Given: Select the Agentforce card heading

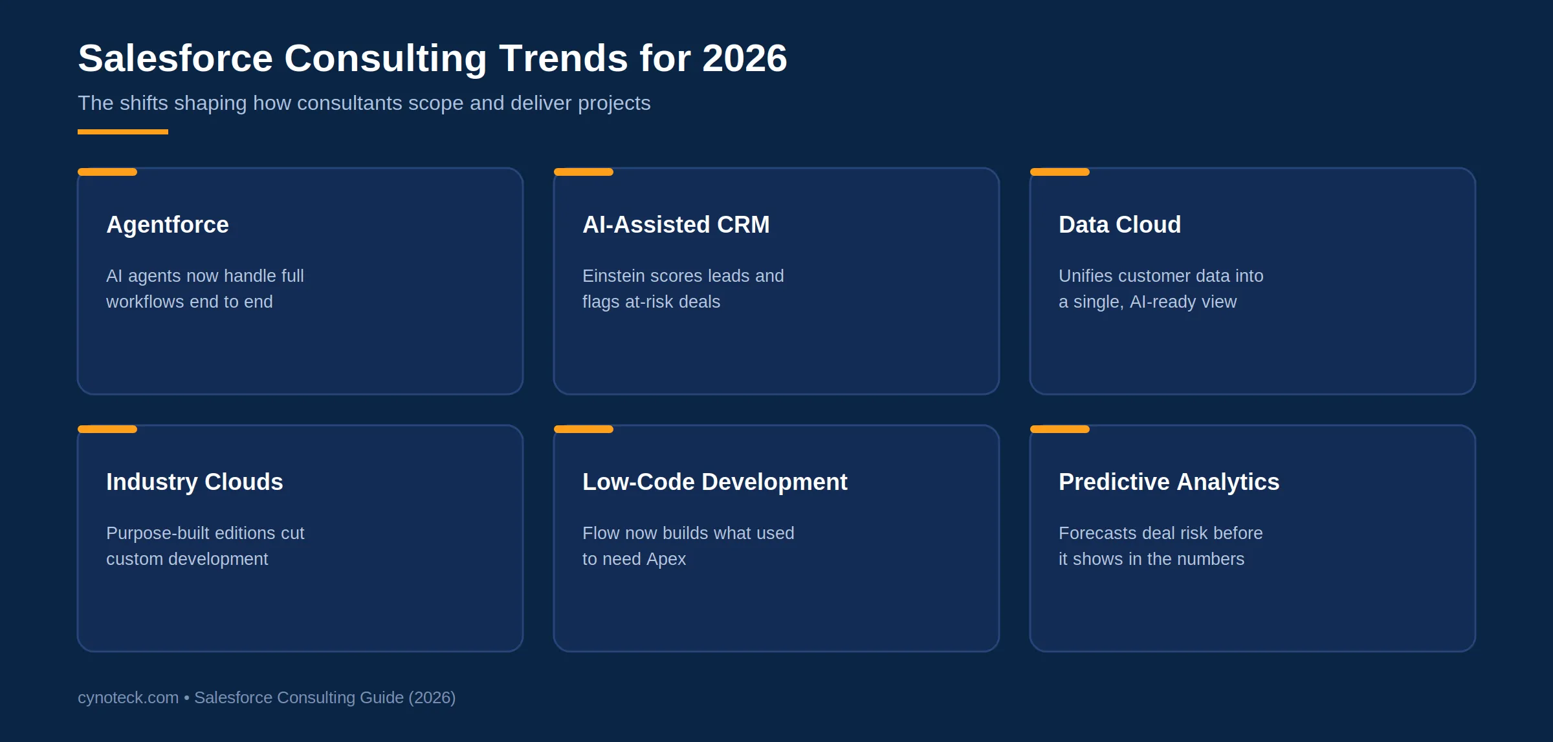Looking at the screenshot, I should coord(167,225).
